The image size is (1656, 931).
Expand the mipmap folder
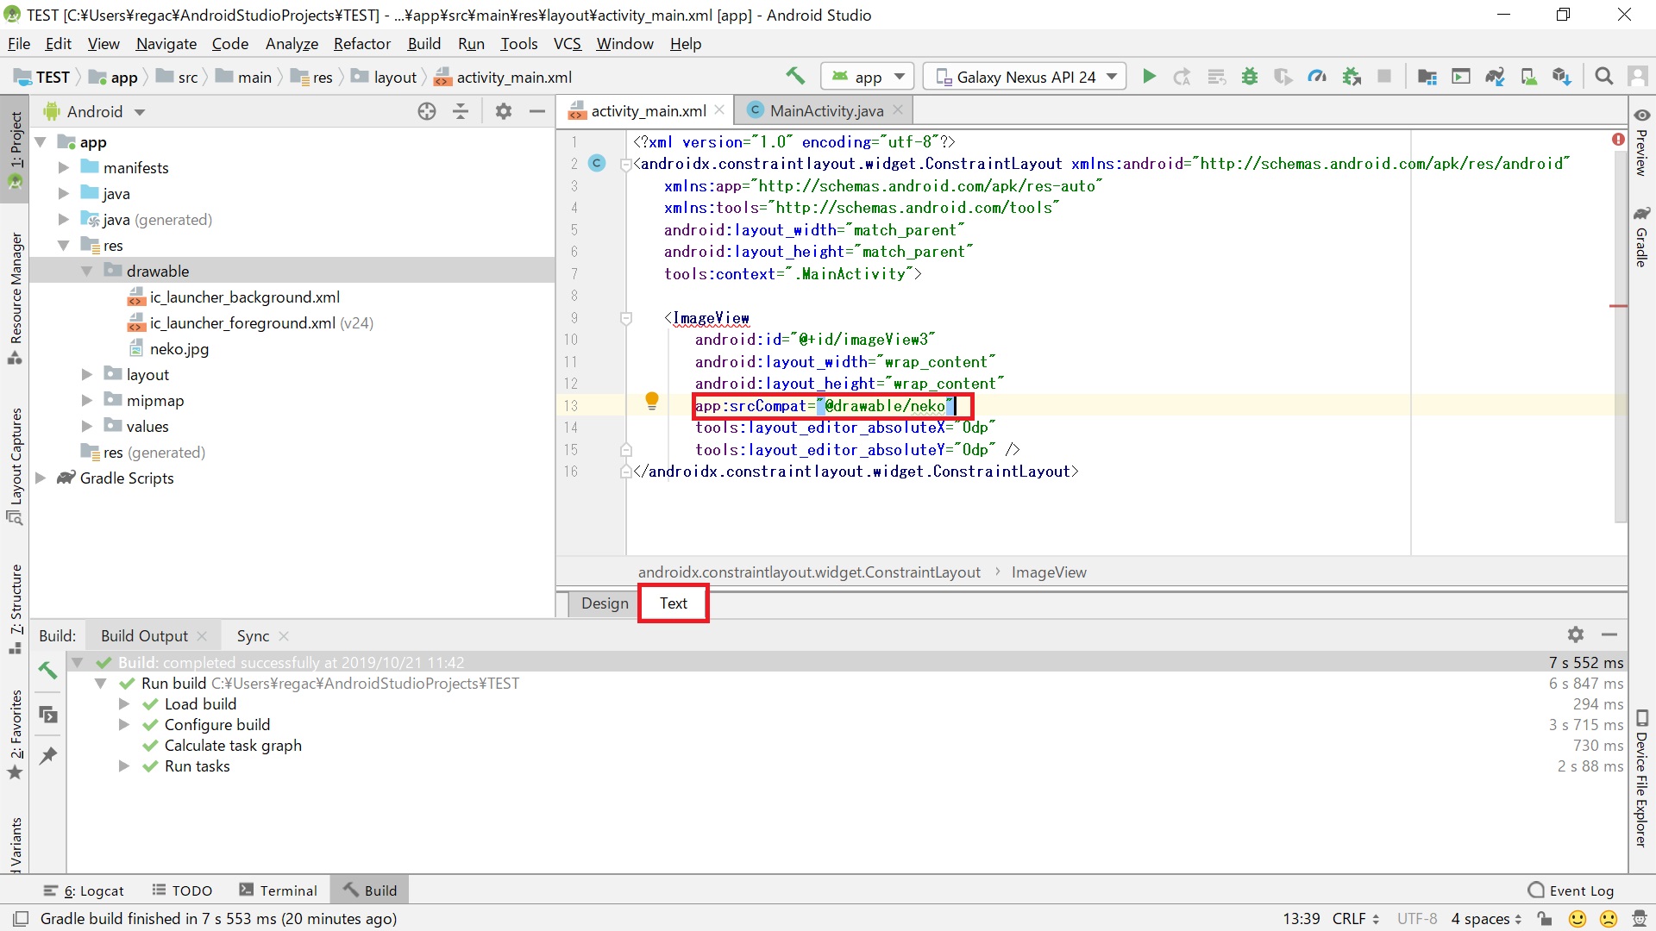tap(86, 401)
